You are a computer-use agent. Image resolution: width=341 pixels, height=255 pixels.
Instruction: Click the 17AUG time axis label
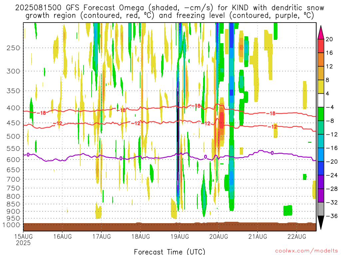(102, 236)
